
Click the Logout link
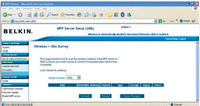click(x=182, y=39)
